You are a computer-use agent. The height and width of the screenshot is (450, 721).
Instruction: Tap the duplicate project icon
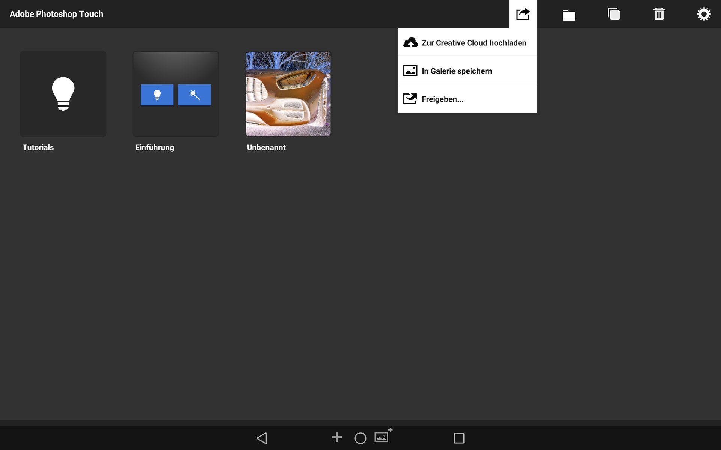[614, 14]
